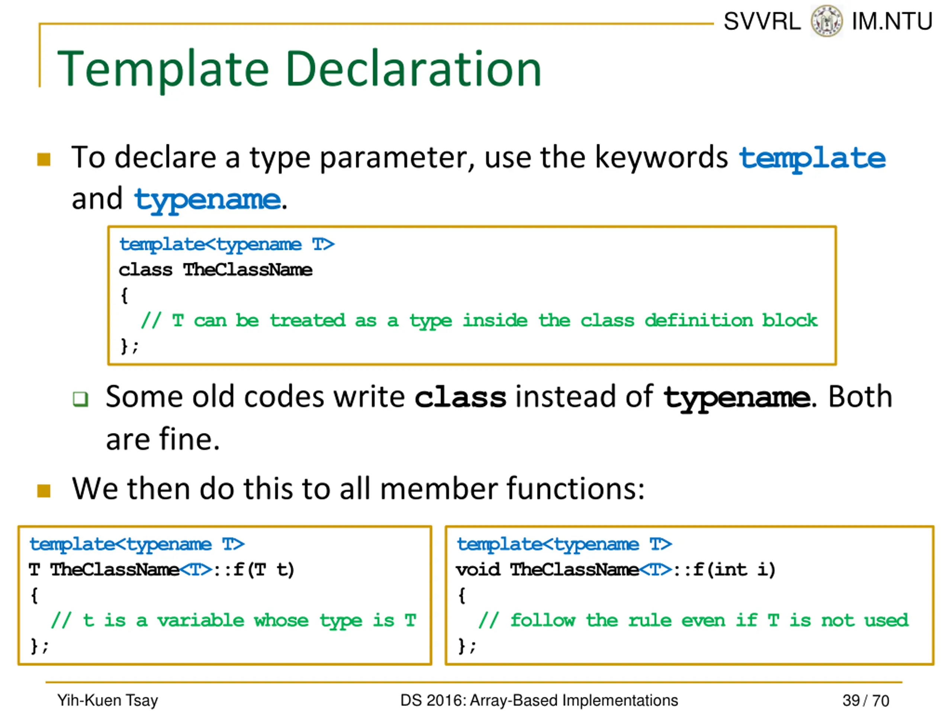Click the Yih-Kuen Tsay author footer
The width and height of the screenshot is (952, 714).
coord(107,701)
